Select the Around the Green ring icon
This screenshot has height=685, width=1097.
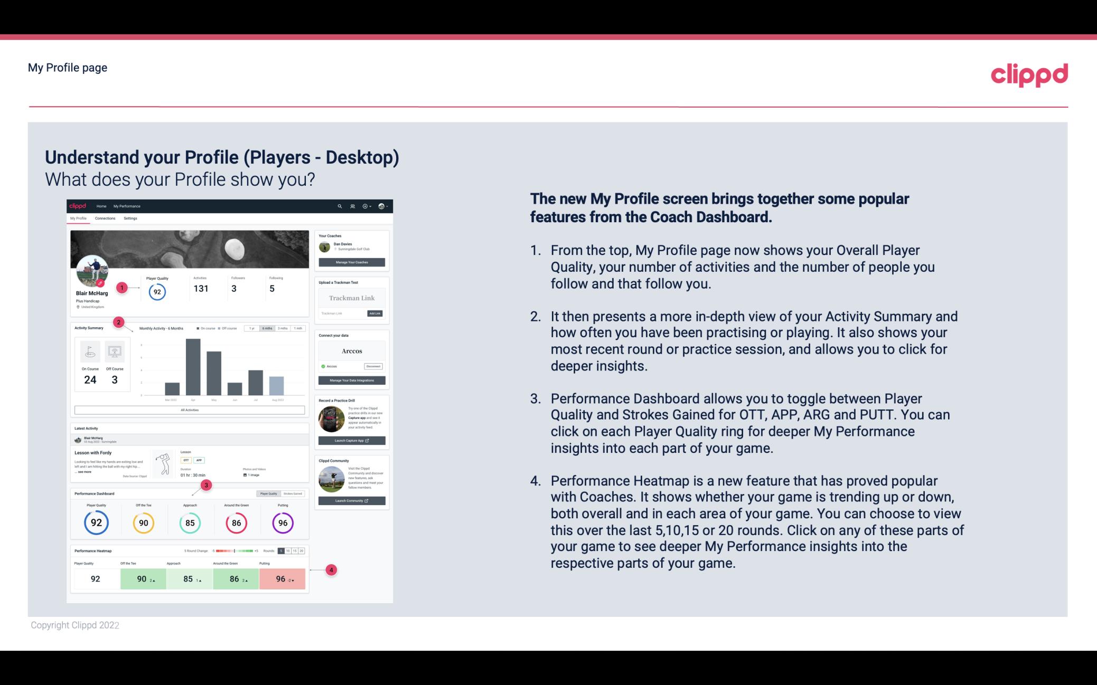(x=236, y=522)
